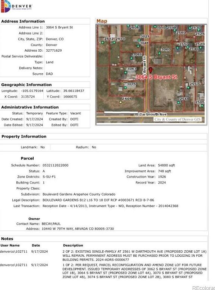Click the Denver city logo
The height and width of the screenshot is (290, 215).
point(16,6)
